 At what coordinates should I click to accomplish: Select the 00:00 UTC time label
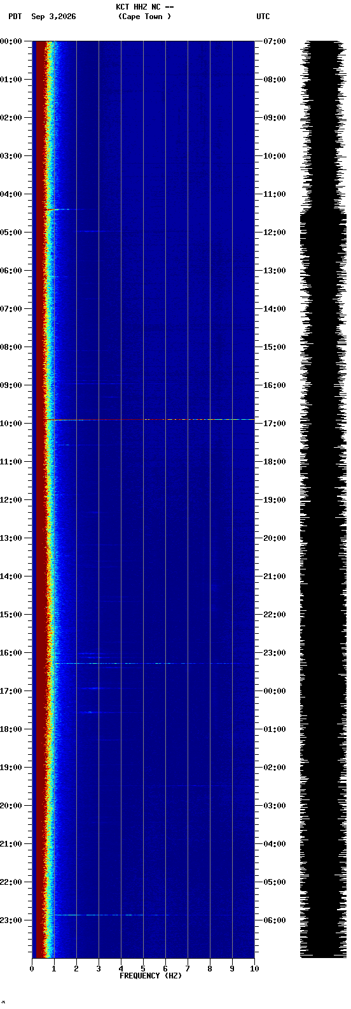(275, 691)
